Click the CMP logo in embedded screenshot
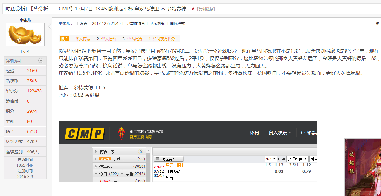The height and width of the screenshot is (196, 381). click(x=85, y=134)
